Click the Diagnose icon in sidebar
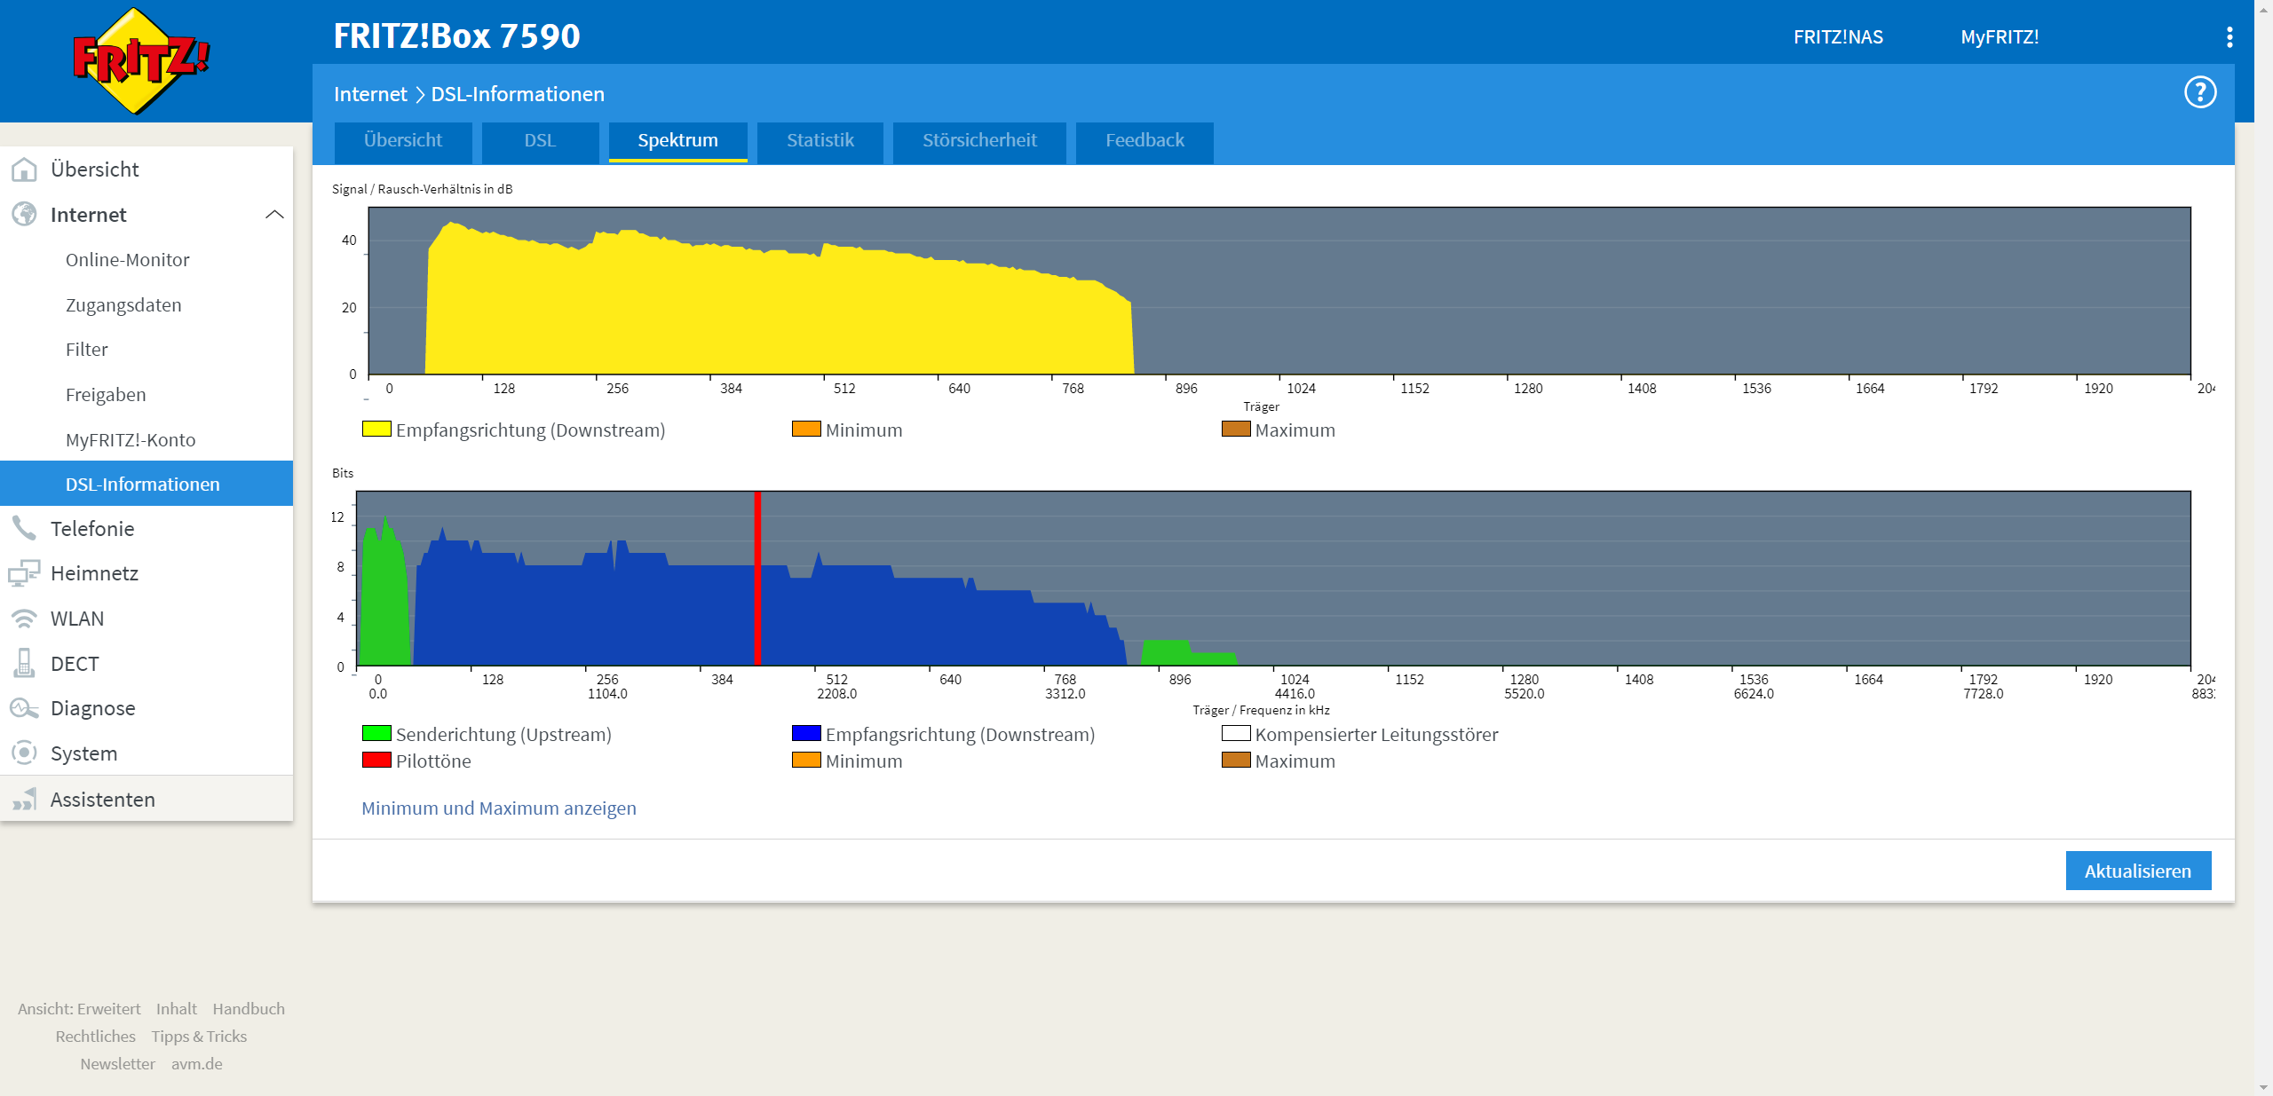2273x1096 pixels. (24, 708)
